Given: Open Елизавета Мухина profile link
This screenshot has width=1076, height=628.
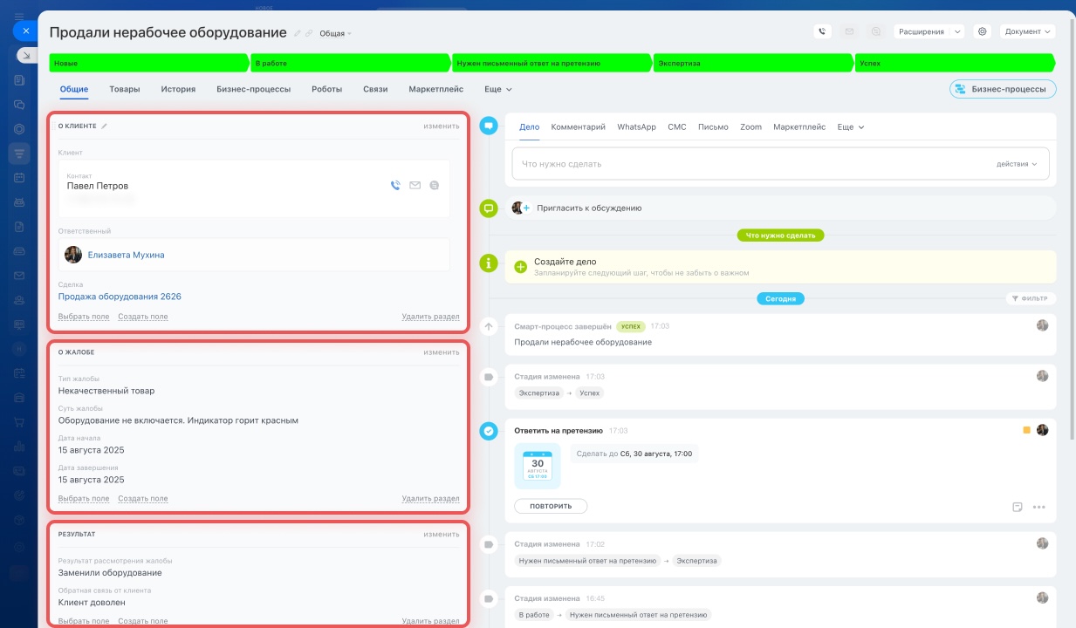Looking at the screenshot, I should [127, 255].
